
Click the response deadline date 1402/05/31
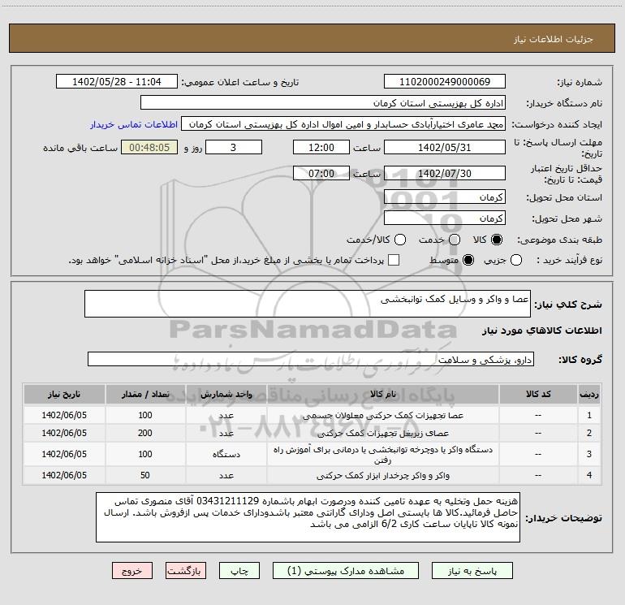point(445,148)
